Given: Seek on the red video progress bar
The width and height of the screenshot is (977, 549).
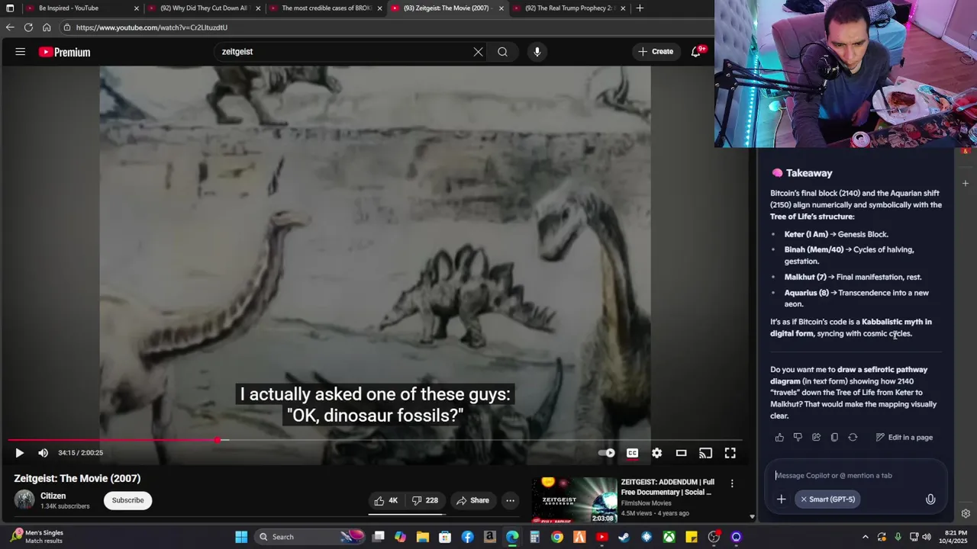Looking at the screenshot, I should (375, 440).
